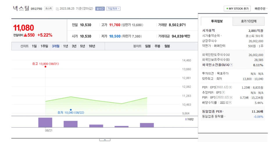272x142 pixels.
Task: Select the 1일 line chart period
Action: tap(34, 46)
